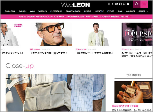Image resolution: width=153 pixels, height=112 pixels.
Task: Open the pink hamburger menu
Action: coord(144,4)
